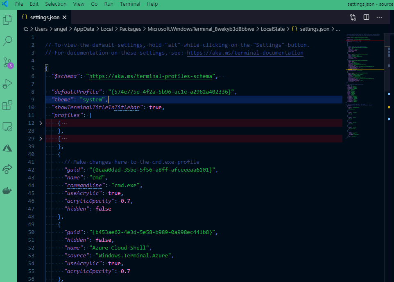Image resolution: width=394 pixels, height=282 pixels.
Task: Open the Terminal menu
Action: click(x=130, y=4)
